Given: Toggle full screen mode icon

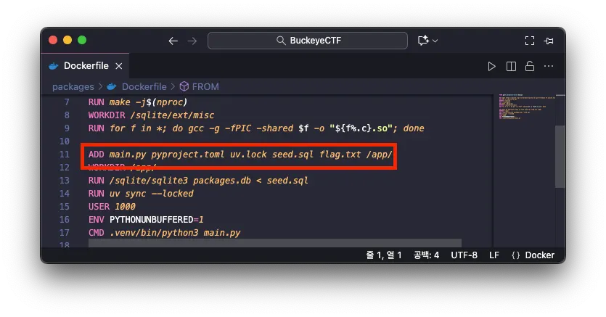Looking at the screenshot, I should tap(530, 41).
